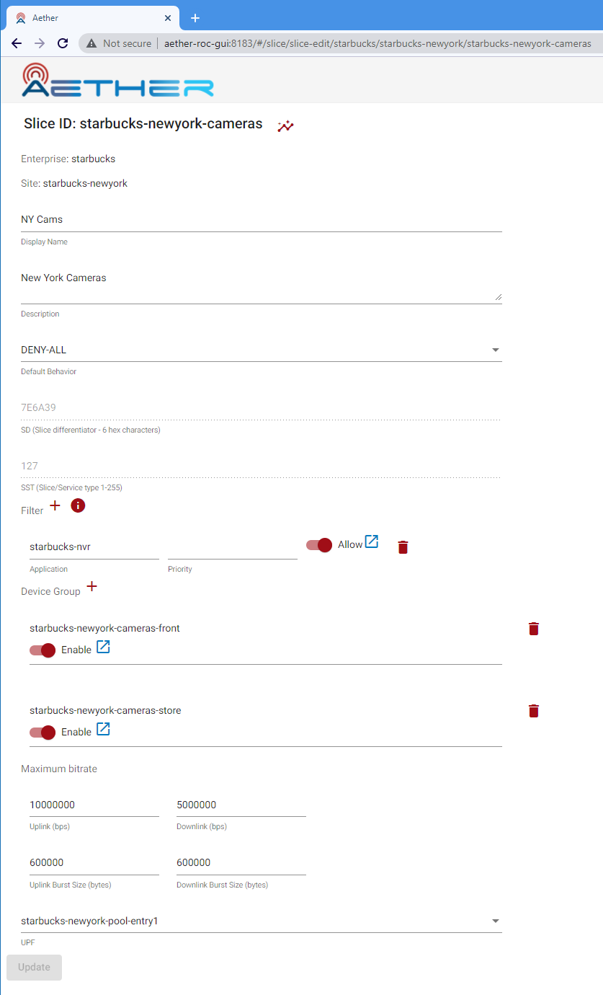Open cameras-front device group external link

104,647
